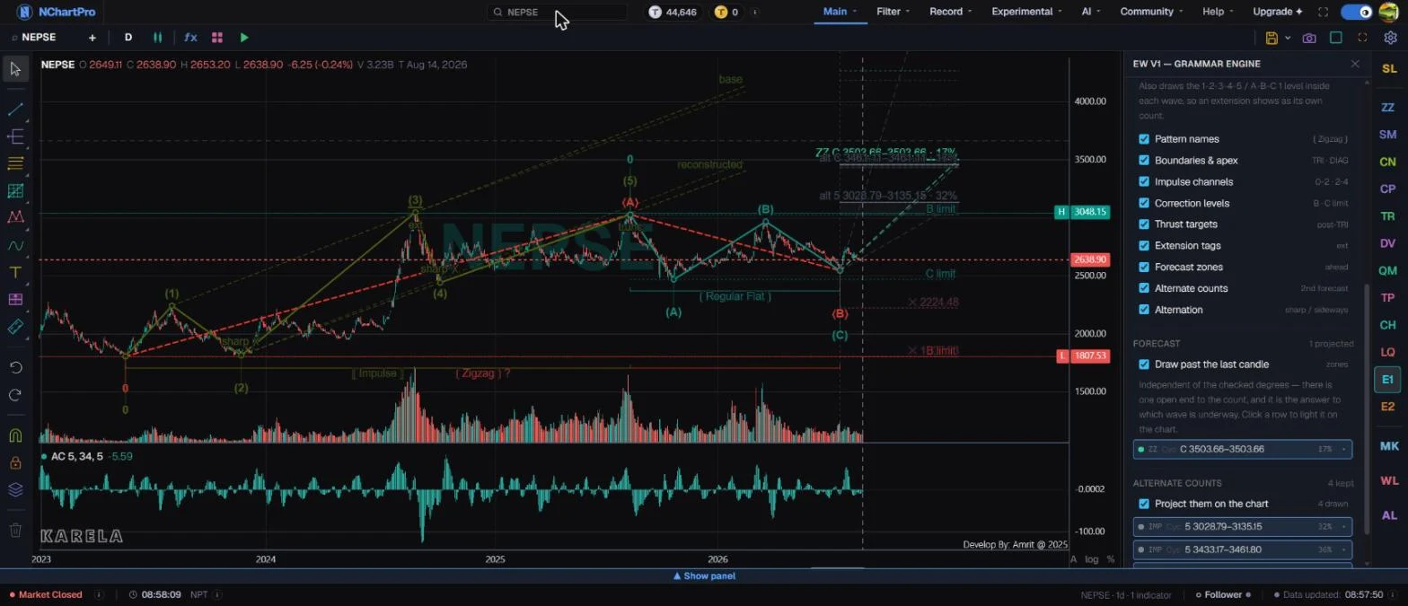Expand the save options chevron
This screenshot has width=1408, height=606.
(x=1288, y=38)
